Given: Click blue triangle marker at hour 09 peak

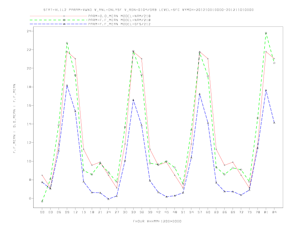Looking at the screenshot, I should point(67,86).
